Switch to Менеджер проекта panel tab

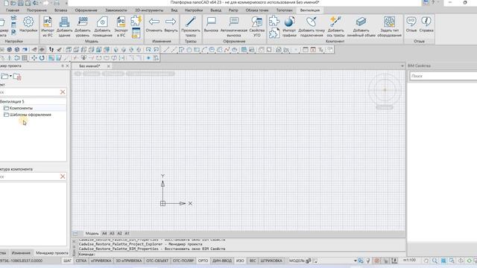51,253
